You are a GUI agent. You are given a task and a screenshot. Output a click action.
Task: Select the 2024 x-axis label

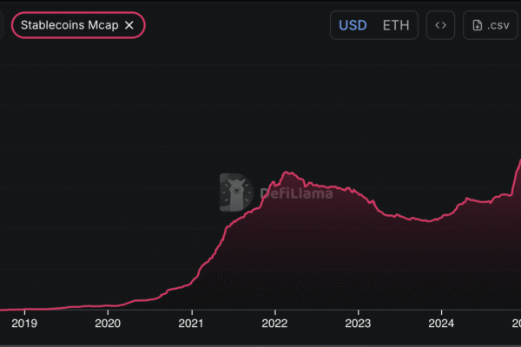click(441, 323)
